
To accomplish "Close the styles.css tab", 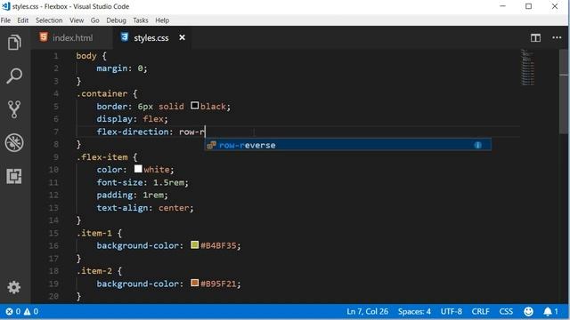I will (182, 37).
